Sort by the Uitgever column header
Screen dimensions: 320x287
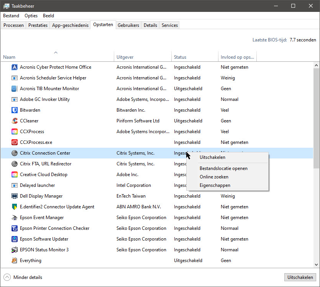pyautogui.click(x=143, y=56)
